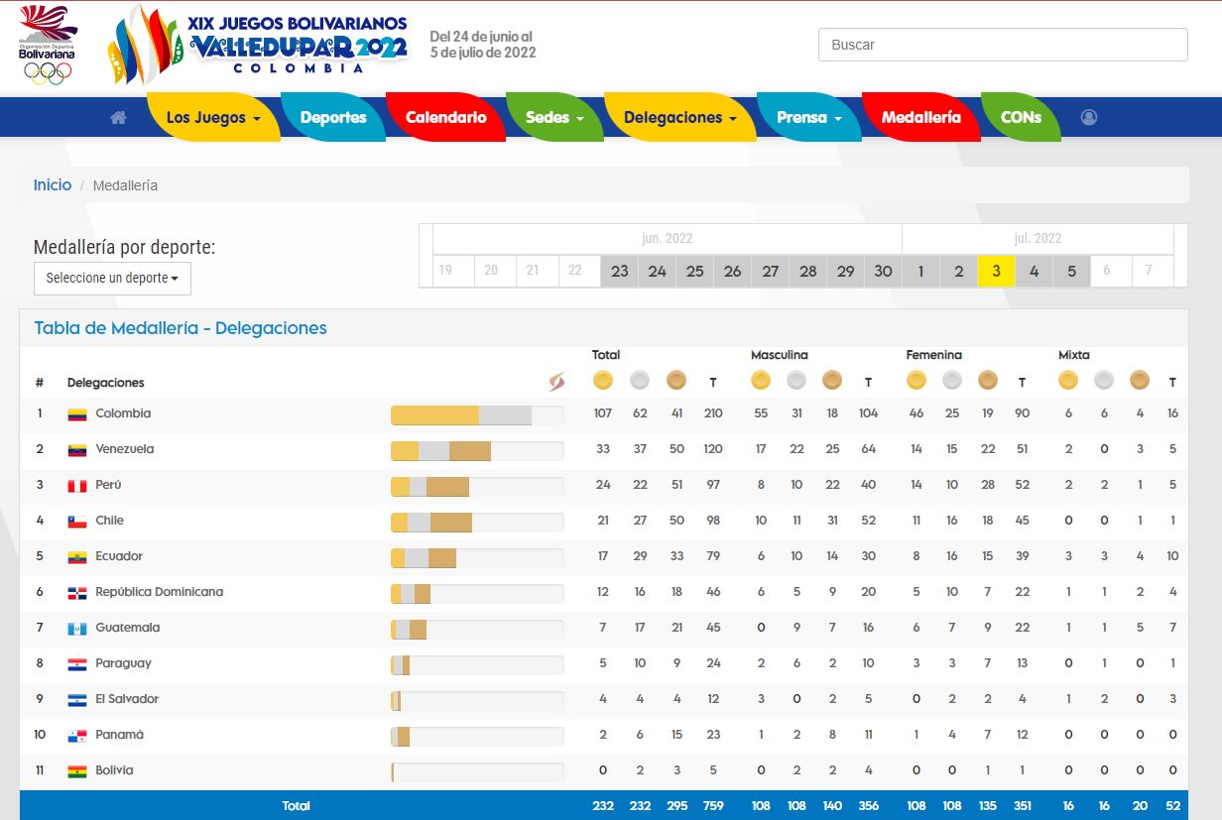
Task: Open the Prensa dropdown menu
Action: (808, 117)
